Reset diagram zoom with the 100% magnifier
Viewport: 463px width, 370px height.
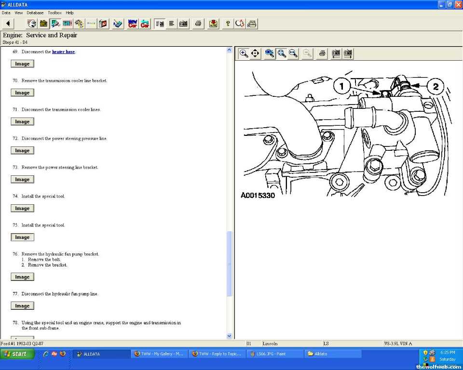pyautogui.click(x=270, y=53)
